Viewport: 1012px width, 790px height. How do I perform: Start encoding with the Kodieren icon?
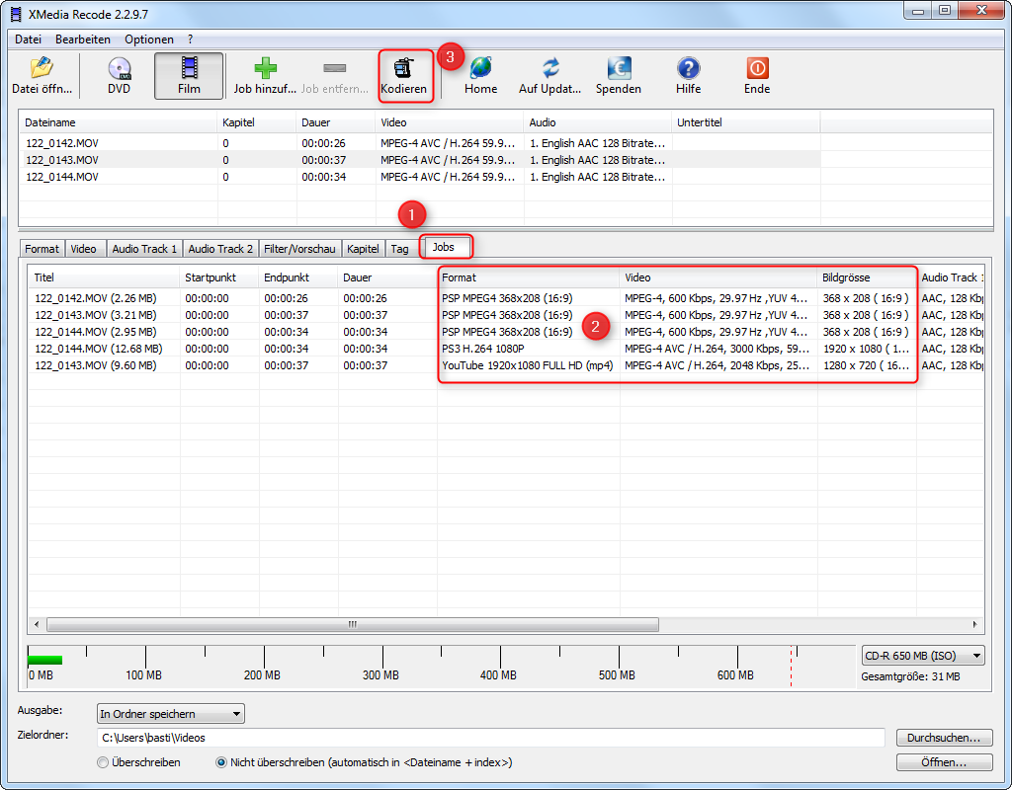point(404,69)
